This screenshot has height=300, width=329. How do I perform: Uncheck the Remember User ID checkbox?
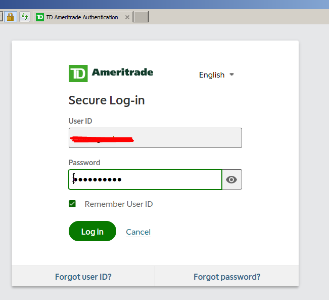[x=72, y=204]
